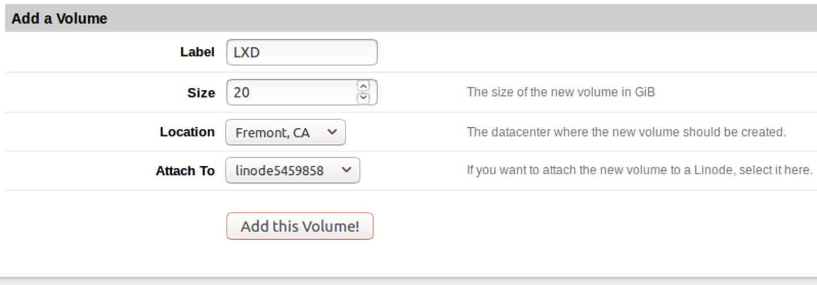Expand the Attach To dropdown with linode5459858
Image resolution: width=817 pixels, height=285 pixels.
pos(293,171)
